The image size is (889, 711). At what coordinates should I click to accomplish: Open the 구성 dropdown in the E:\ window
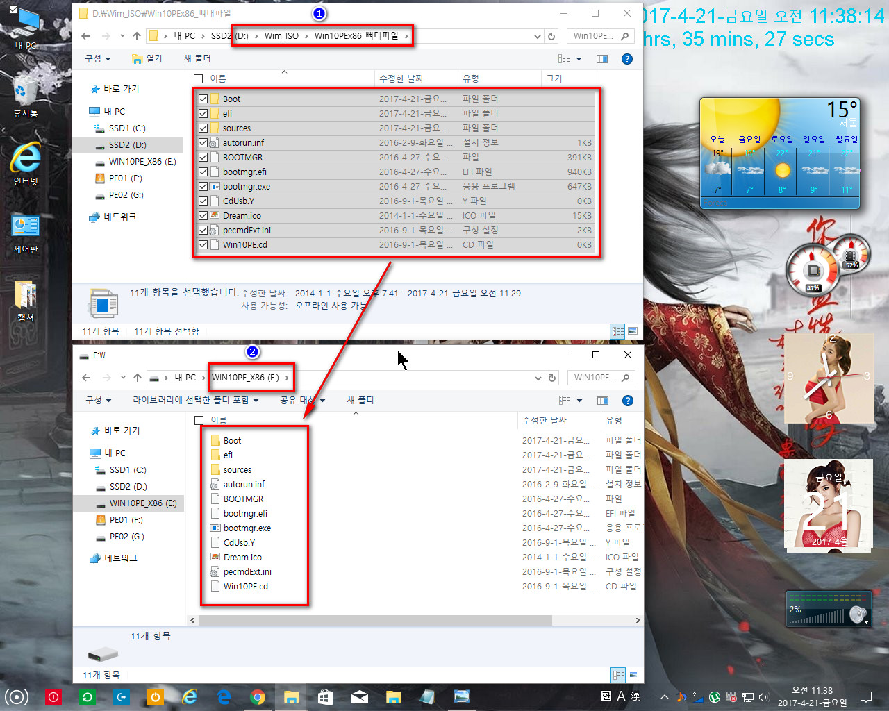[99, 401]
